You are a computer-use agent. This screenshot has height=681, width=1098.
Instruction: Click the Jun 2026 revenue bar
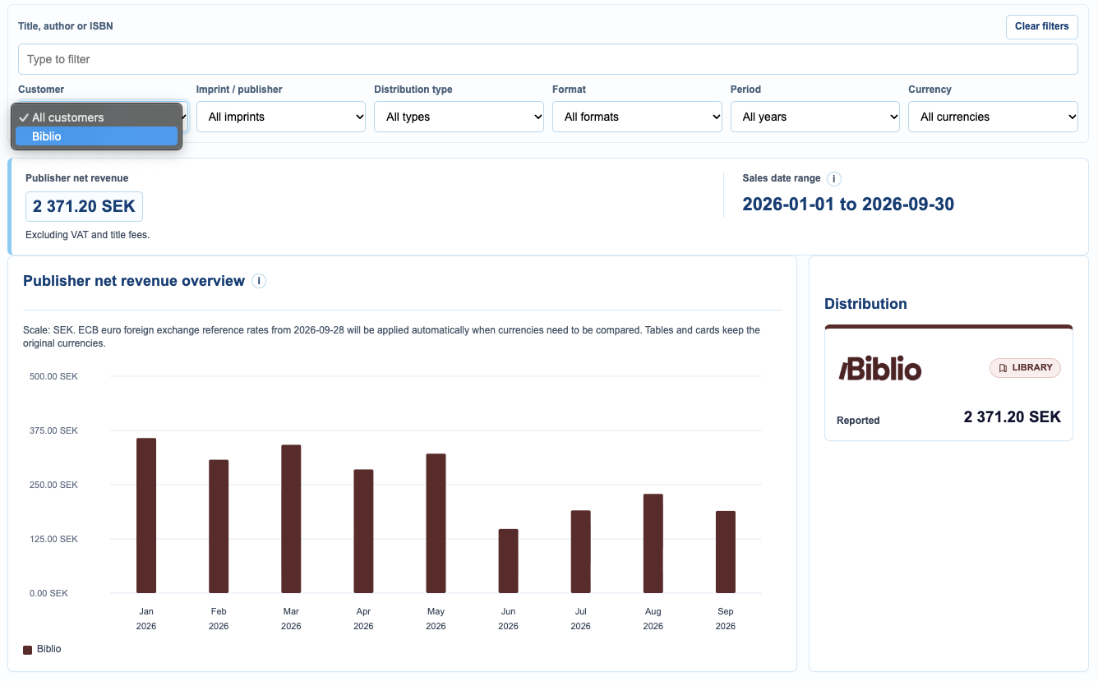pos(508,561)
